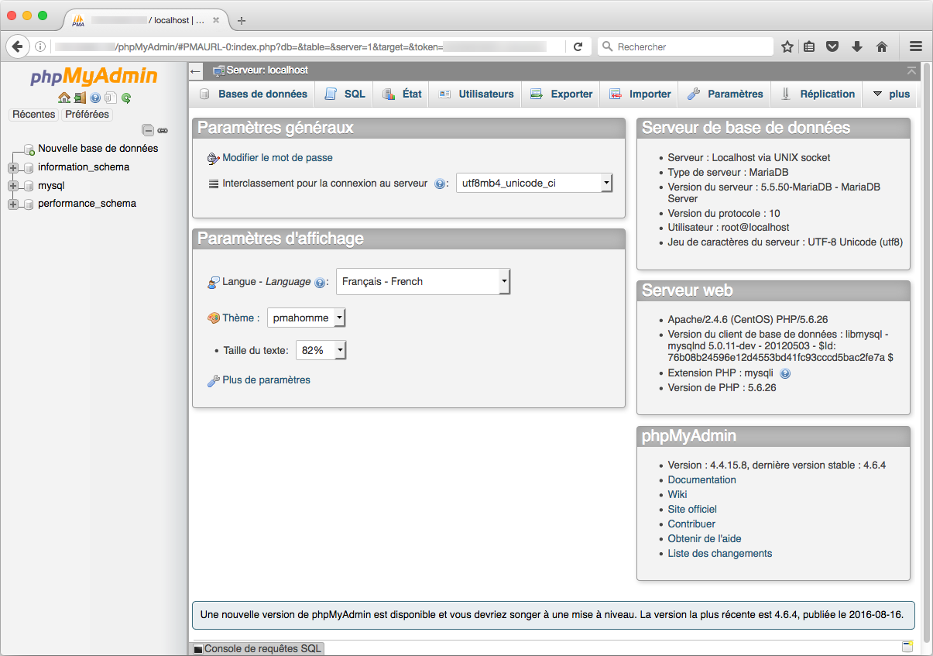Image resolution: width=933 pixels, height=656 pixels.
Task: Open the Réplication tab
Action: point(818,94)
